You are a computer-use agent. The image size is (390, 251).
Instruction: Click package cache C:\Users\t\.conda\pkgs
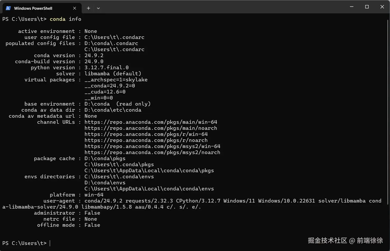point(119,164)
